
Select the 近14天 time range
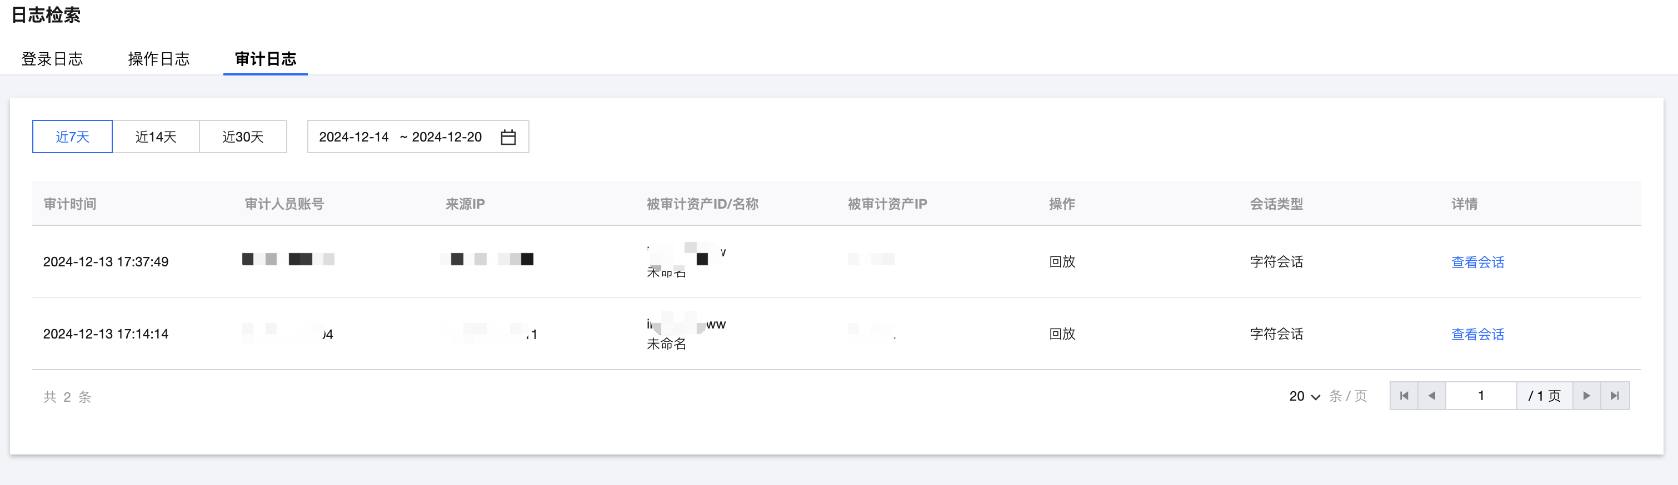point(156,137)
